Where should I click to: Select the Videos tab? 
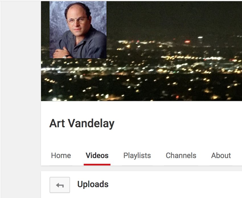97,155
